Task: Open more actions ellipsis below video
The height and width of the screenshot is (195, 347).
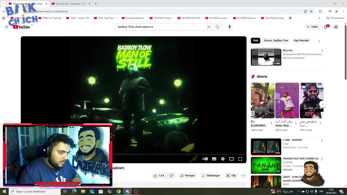Action: [243, 175]
